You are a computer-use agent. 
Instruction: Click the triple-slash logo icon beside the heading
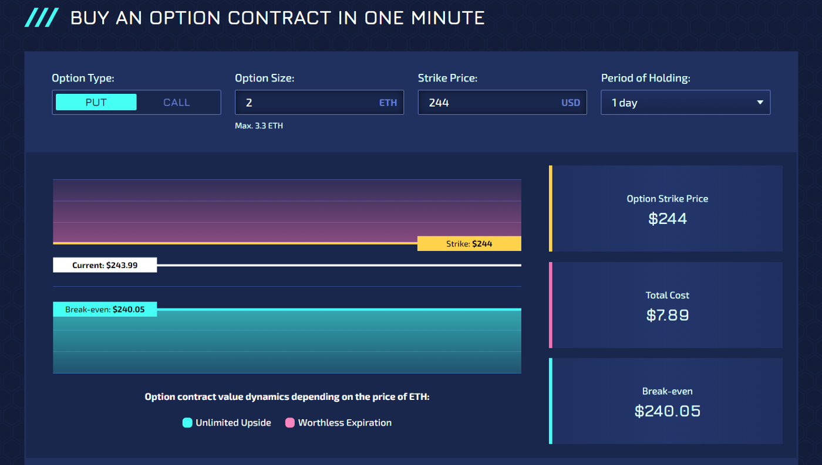(x=41, y=18)
